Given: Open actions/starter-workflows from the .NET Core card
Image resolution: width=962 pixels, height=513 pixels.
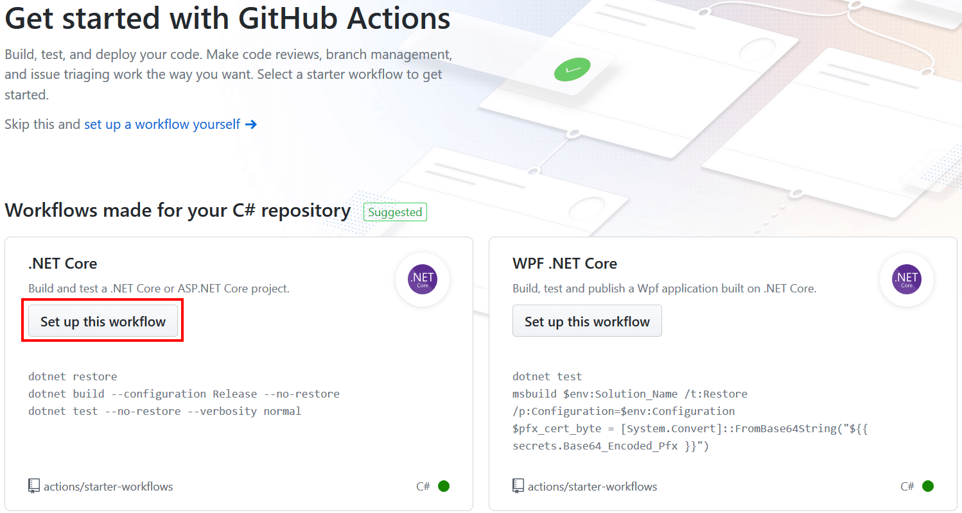Looking at the screenshot, I should [x=109, y=486].
